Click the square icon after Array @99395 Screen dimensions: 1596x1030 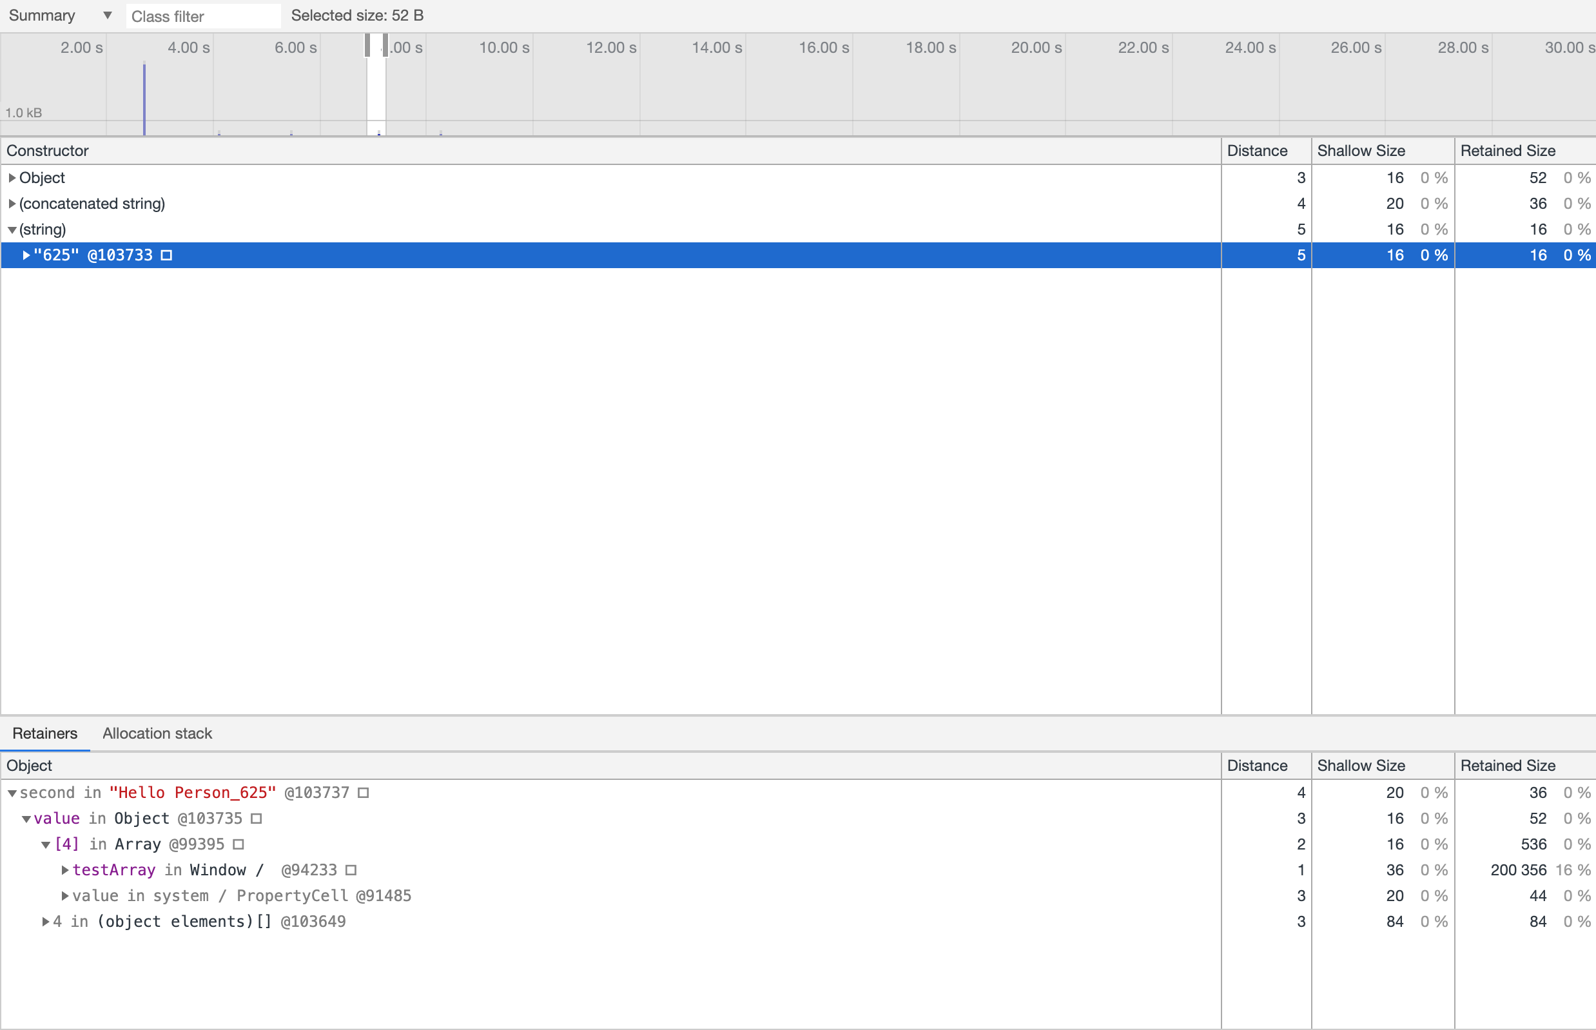pos(238,844)
